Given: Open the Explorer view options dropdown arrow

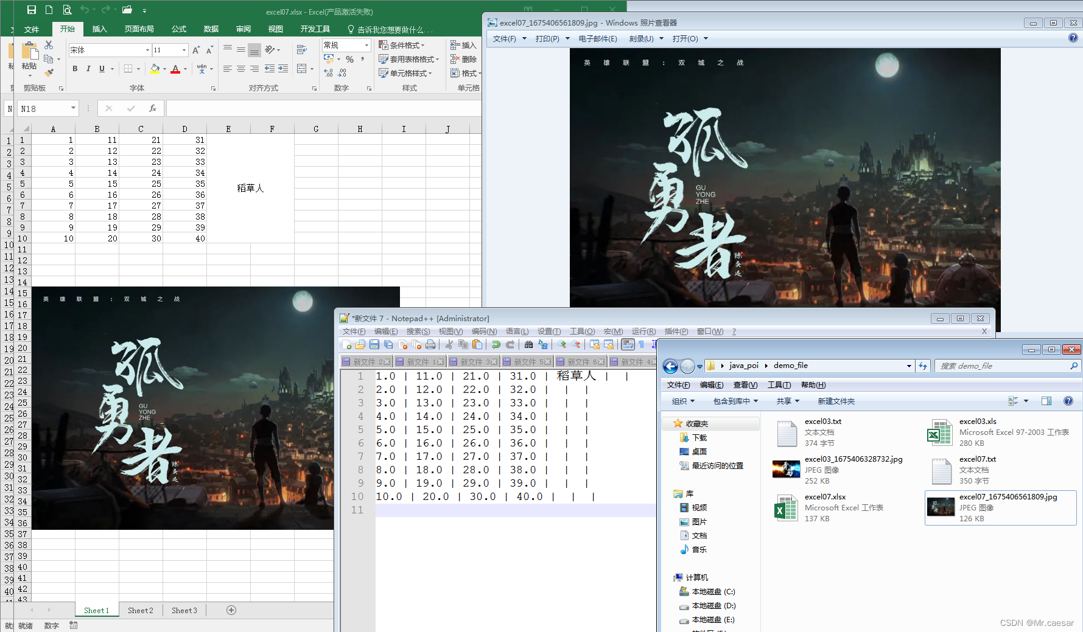Looking at the screenshot, I should pos(1026,401).
